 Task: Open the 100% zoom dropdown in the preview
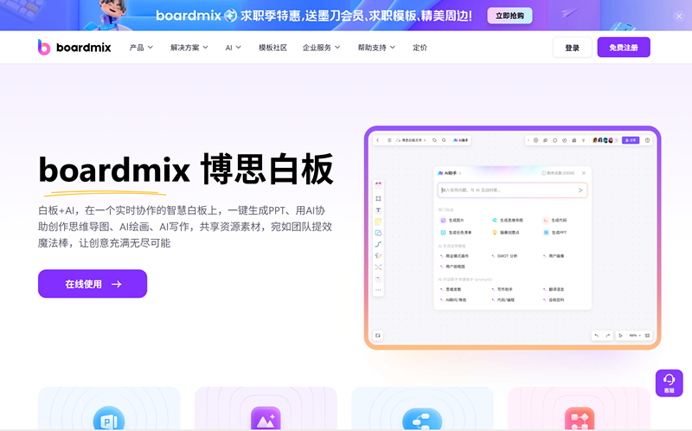click(635, 336)
